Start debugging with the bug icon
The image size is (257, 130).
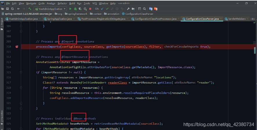point(75,9)
